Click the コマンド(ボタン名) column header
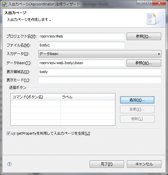The height and width of the screenshot is (175, 168). tap(36, 97)
